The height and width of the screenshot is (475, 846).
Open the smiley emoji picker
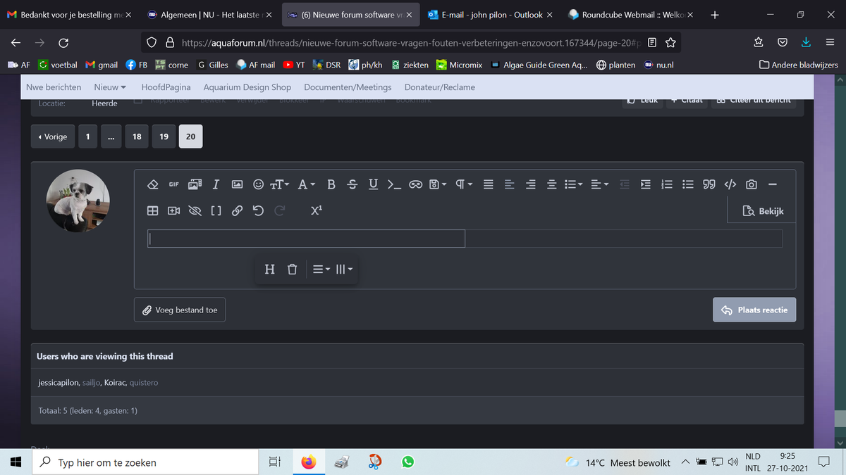point(258,184)
